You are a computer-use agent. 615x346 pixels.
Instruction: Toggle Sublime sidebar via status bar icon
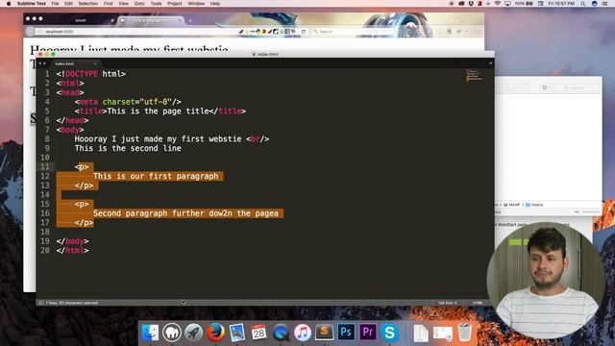coord(40,303)
